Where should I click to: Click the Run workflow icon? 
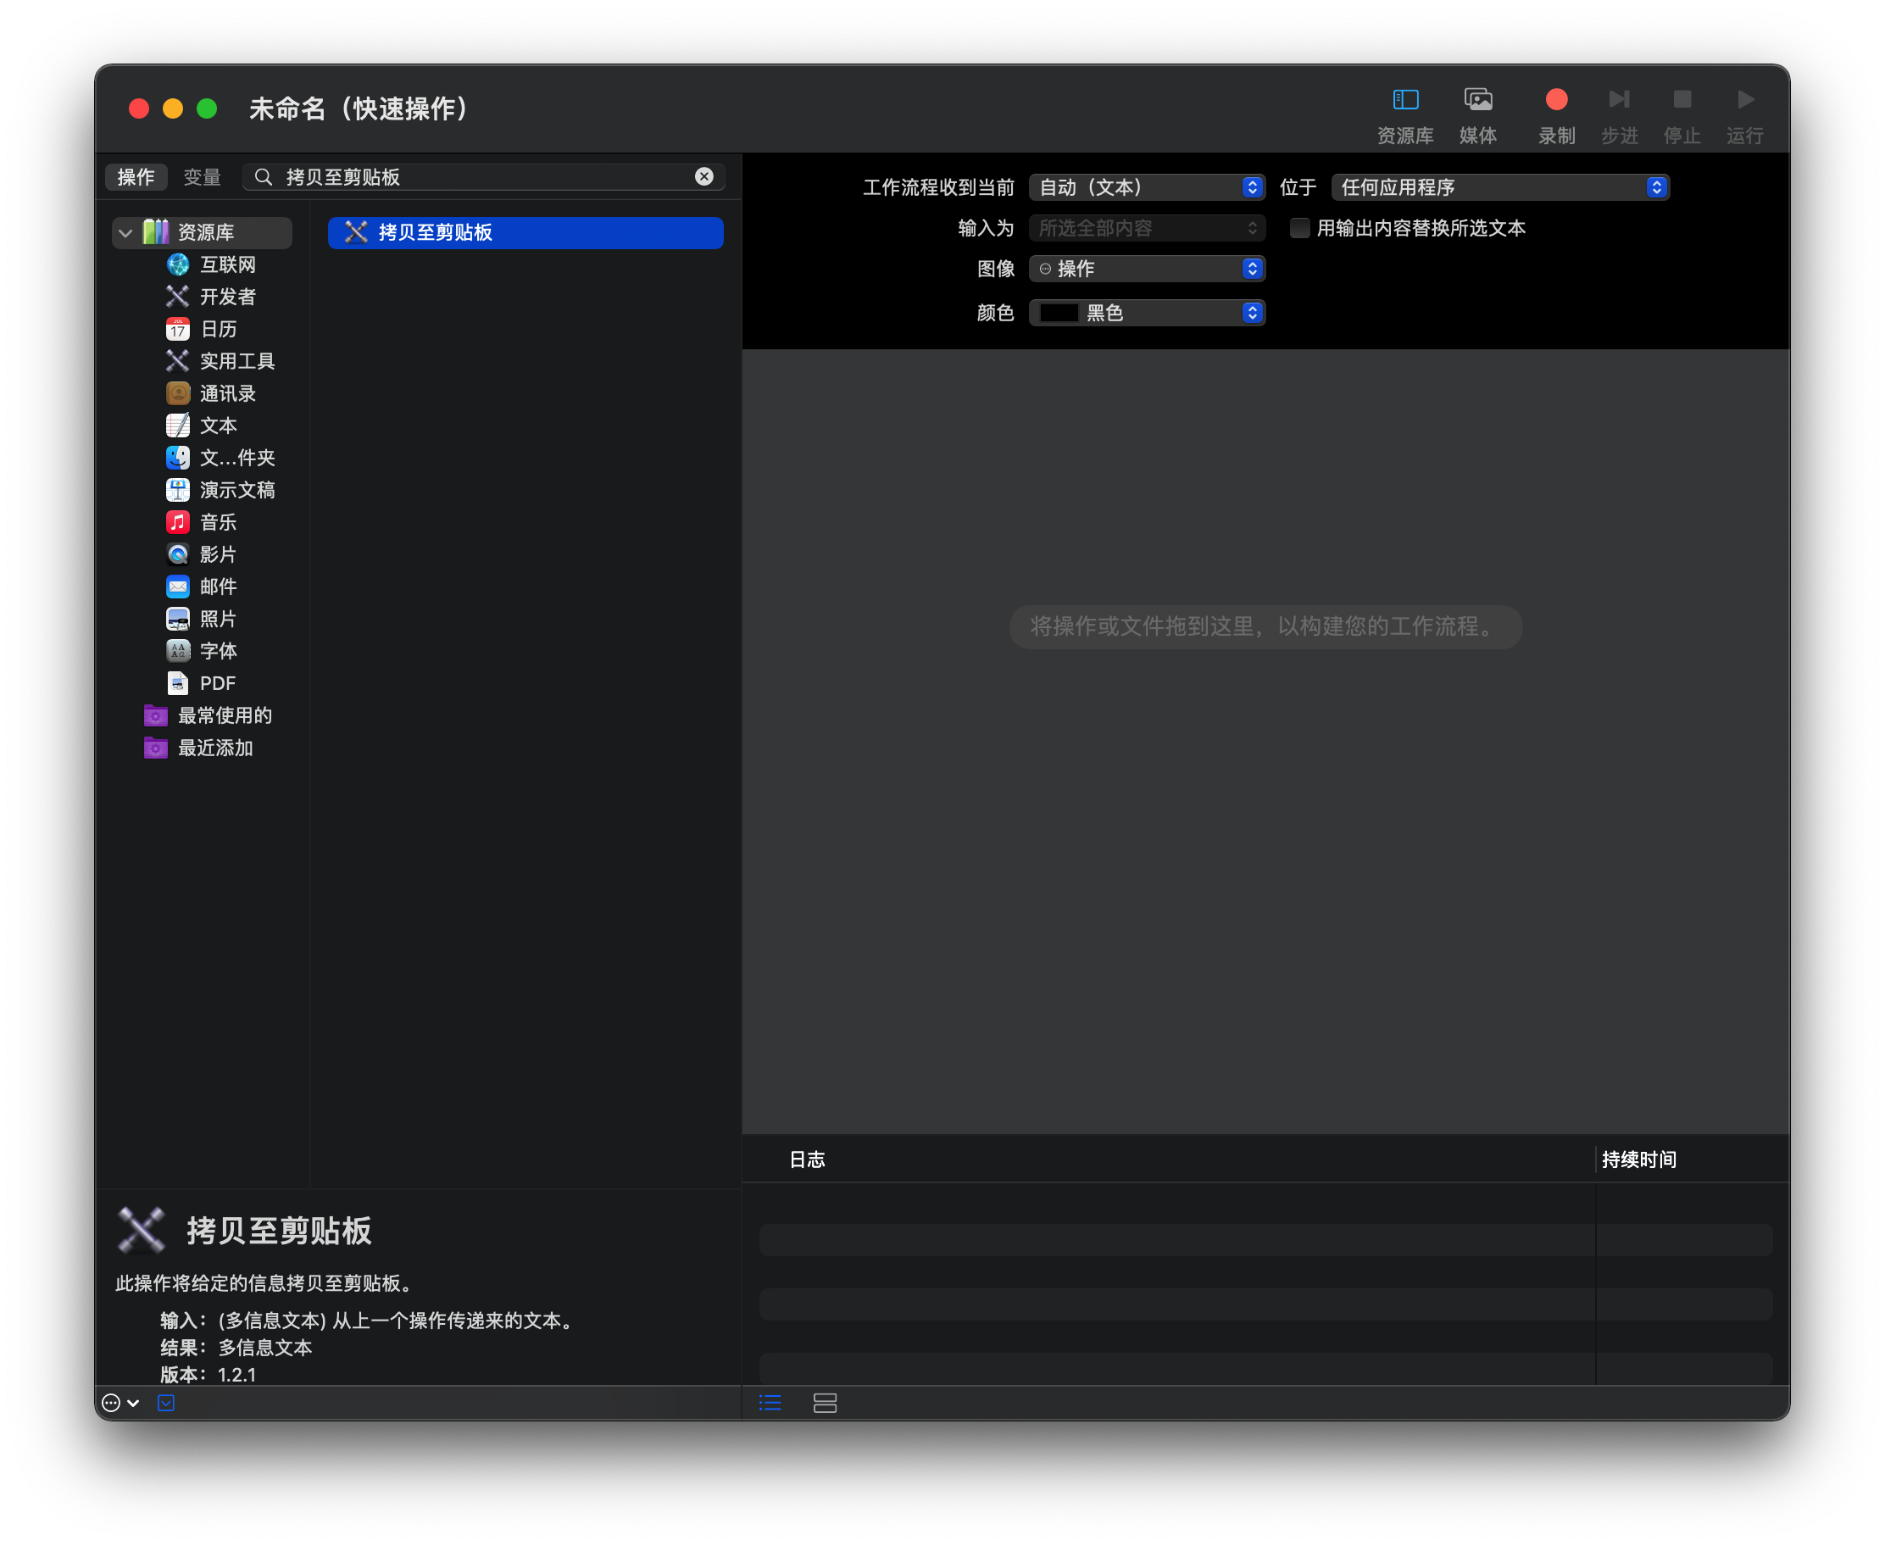point(1744,100)
